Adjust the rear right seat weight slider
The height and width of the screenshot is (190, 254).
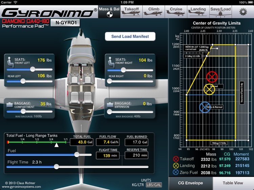click(x=109, y=81)
